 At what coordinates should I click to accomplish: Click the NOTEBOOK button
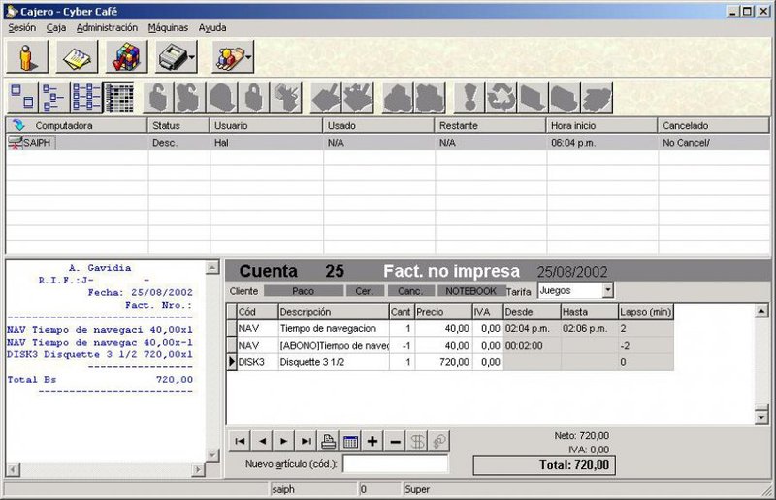tap(470, 291)
